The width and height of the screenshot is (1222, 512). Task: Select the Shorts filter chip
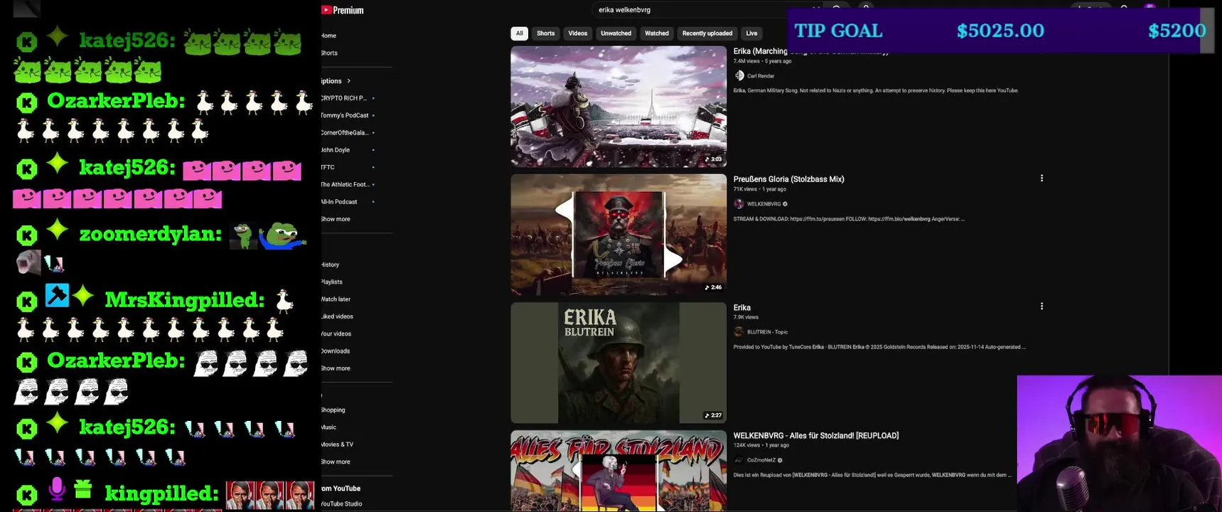click(546, 33)
